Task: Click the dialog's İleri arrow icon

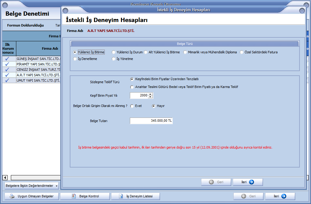Action: 252,182
